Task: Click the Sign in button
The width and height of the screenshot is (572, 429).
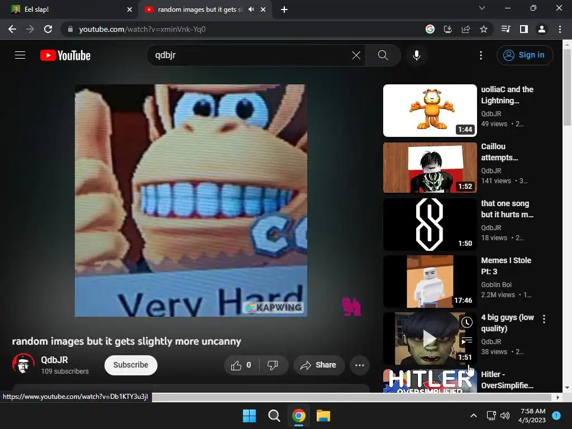Action: click(x=525, y=55)
